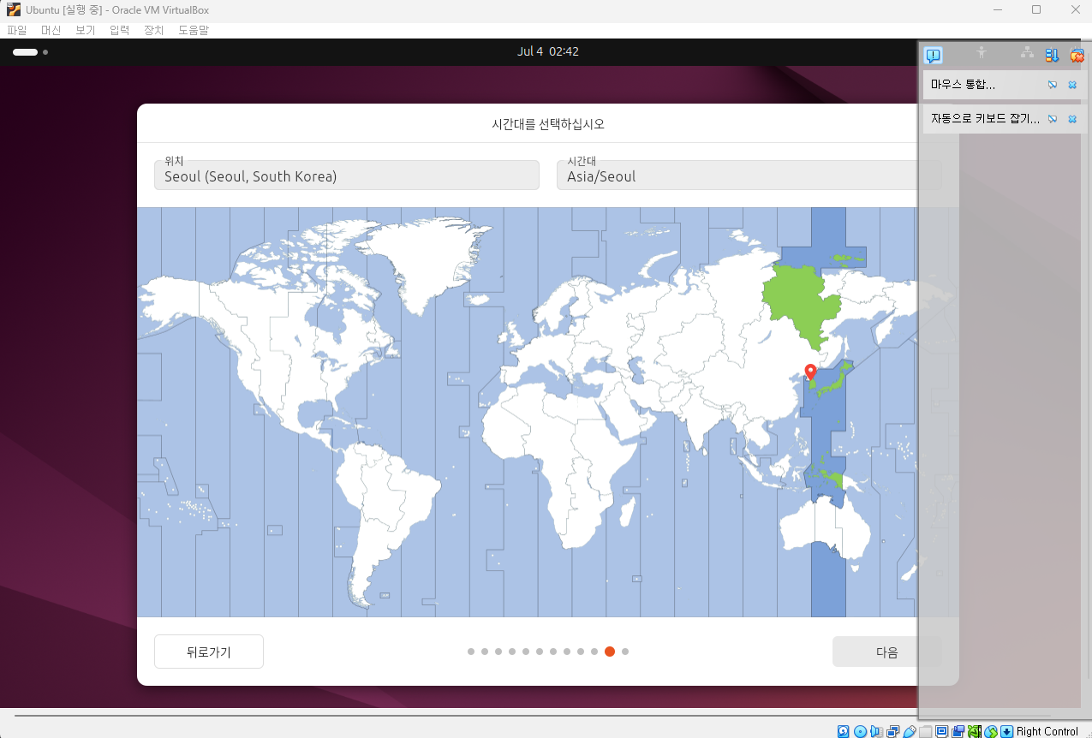Click the Ubuntu Activities workspace indicator pill
The width and height of the screenshot is (1092, 738).
[25, 52]
